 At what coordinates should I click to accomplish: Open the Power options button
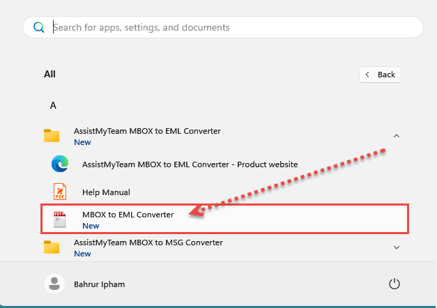[394, 284]
